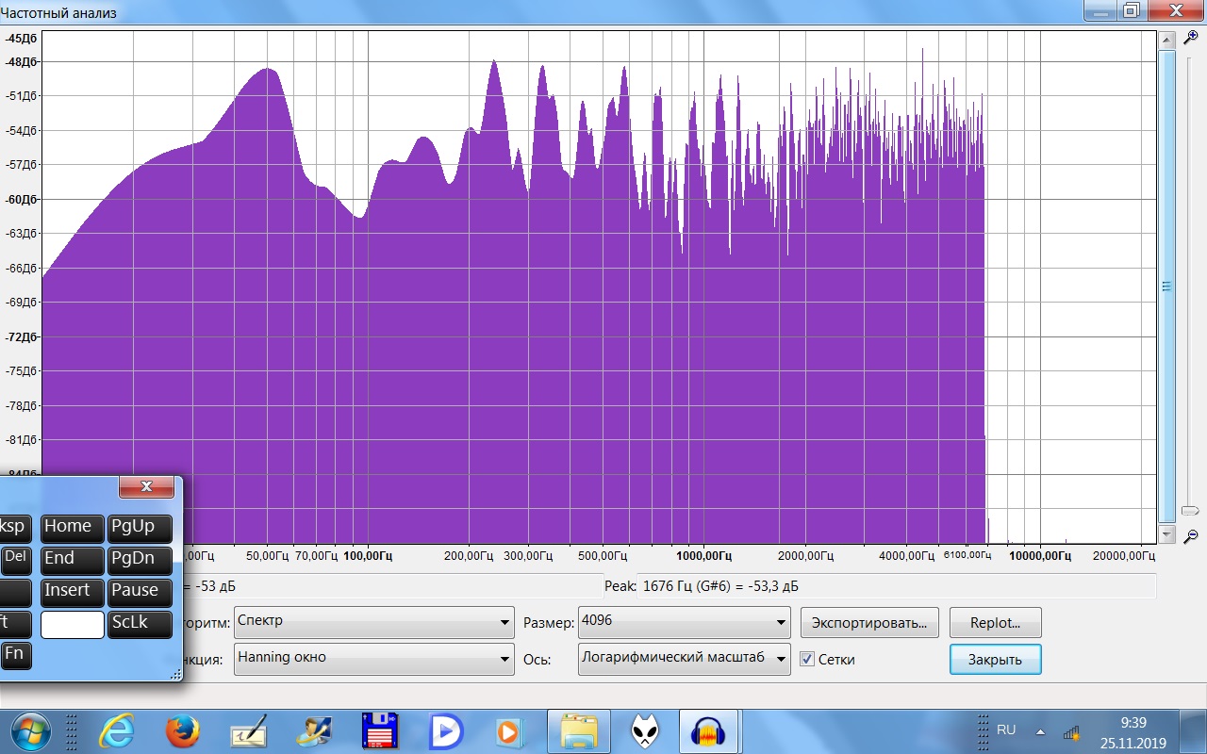The width and height of the screenshot is (1207, 754).
Task: Click the Insert key on the on-screen keyboard
Action: (72, 592)
